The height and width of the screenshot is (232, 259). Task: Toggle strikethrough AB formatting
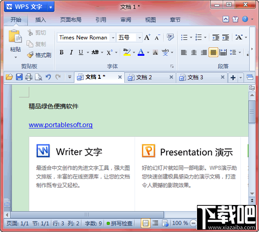click(x=95, y=52)
